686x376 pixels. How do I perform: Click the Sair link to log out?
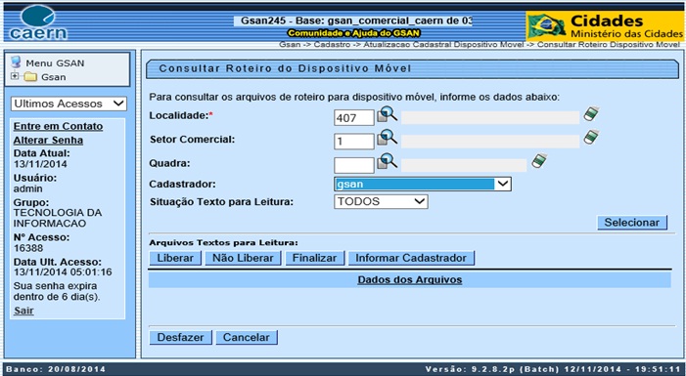pyautogui.click(x=23, y=311)
